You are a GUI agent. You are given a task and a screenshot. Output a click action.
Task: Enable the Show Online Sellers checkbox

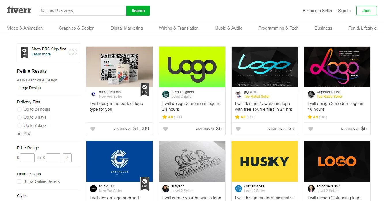pyautogui.click(x=19, y=182)
